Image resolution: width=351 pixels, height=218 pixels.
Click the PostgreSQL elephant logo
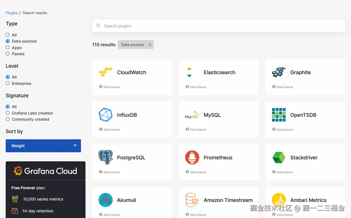106,157
